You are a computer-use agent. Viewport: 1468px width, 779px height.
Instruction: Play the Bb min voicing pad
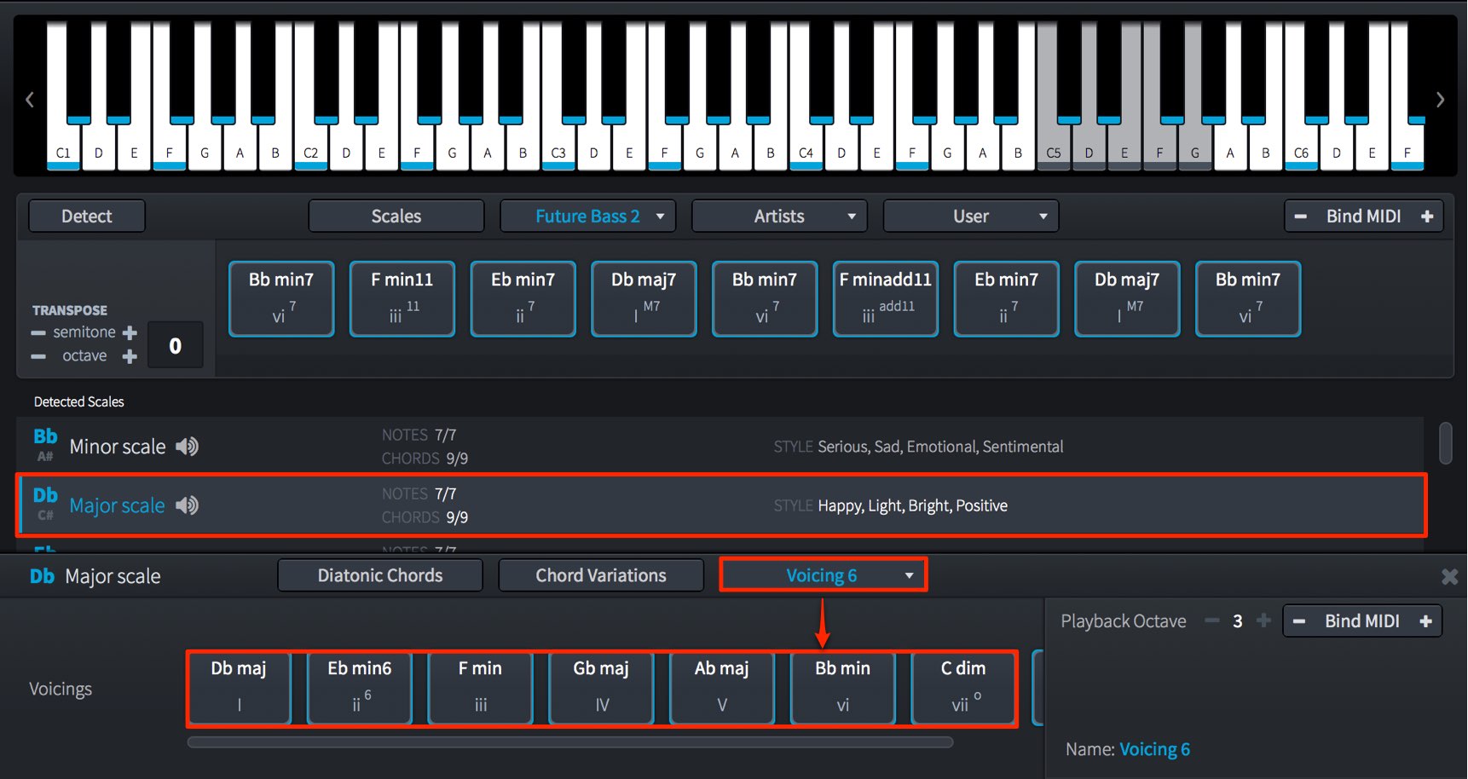click(x=843, y=688)
